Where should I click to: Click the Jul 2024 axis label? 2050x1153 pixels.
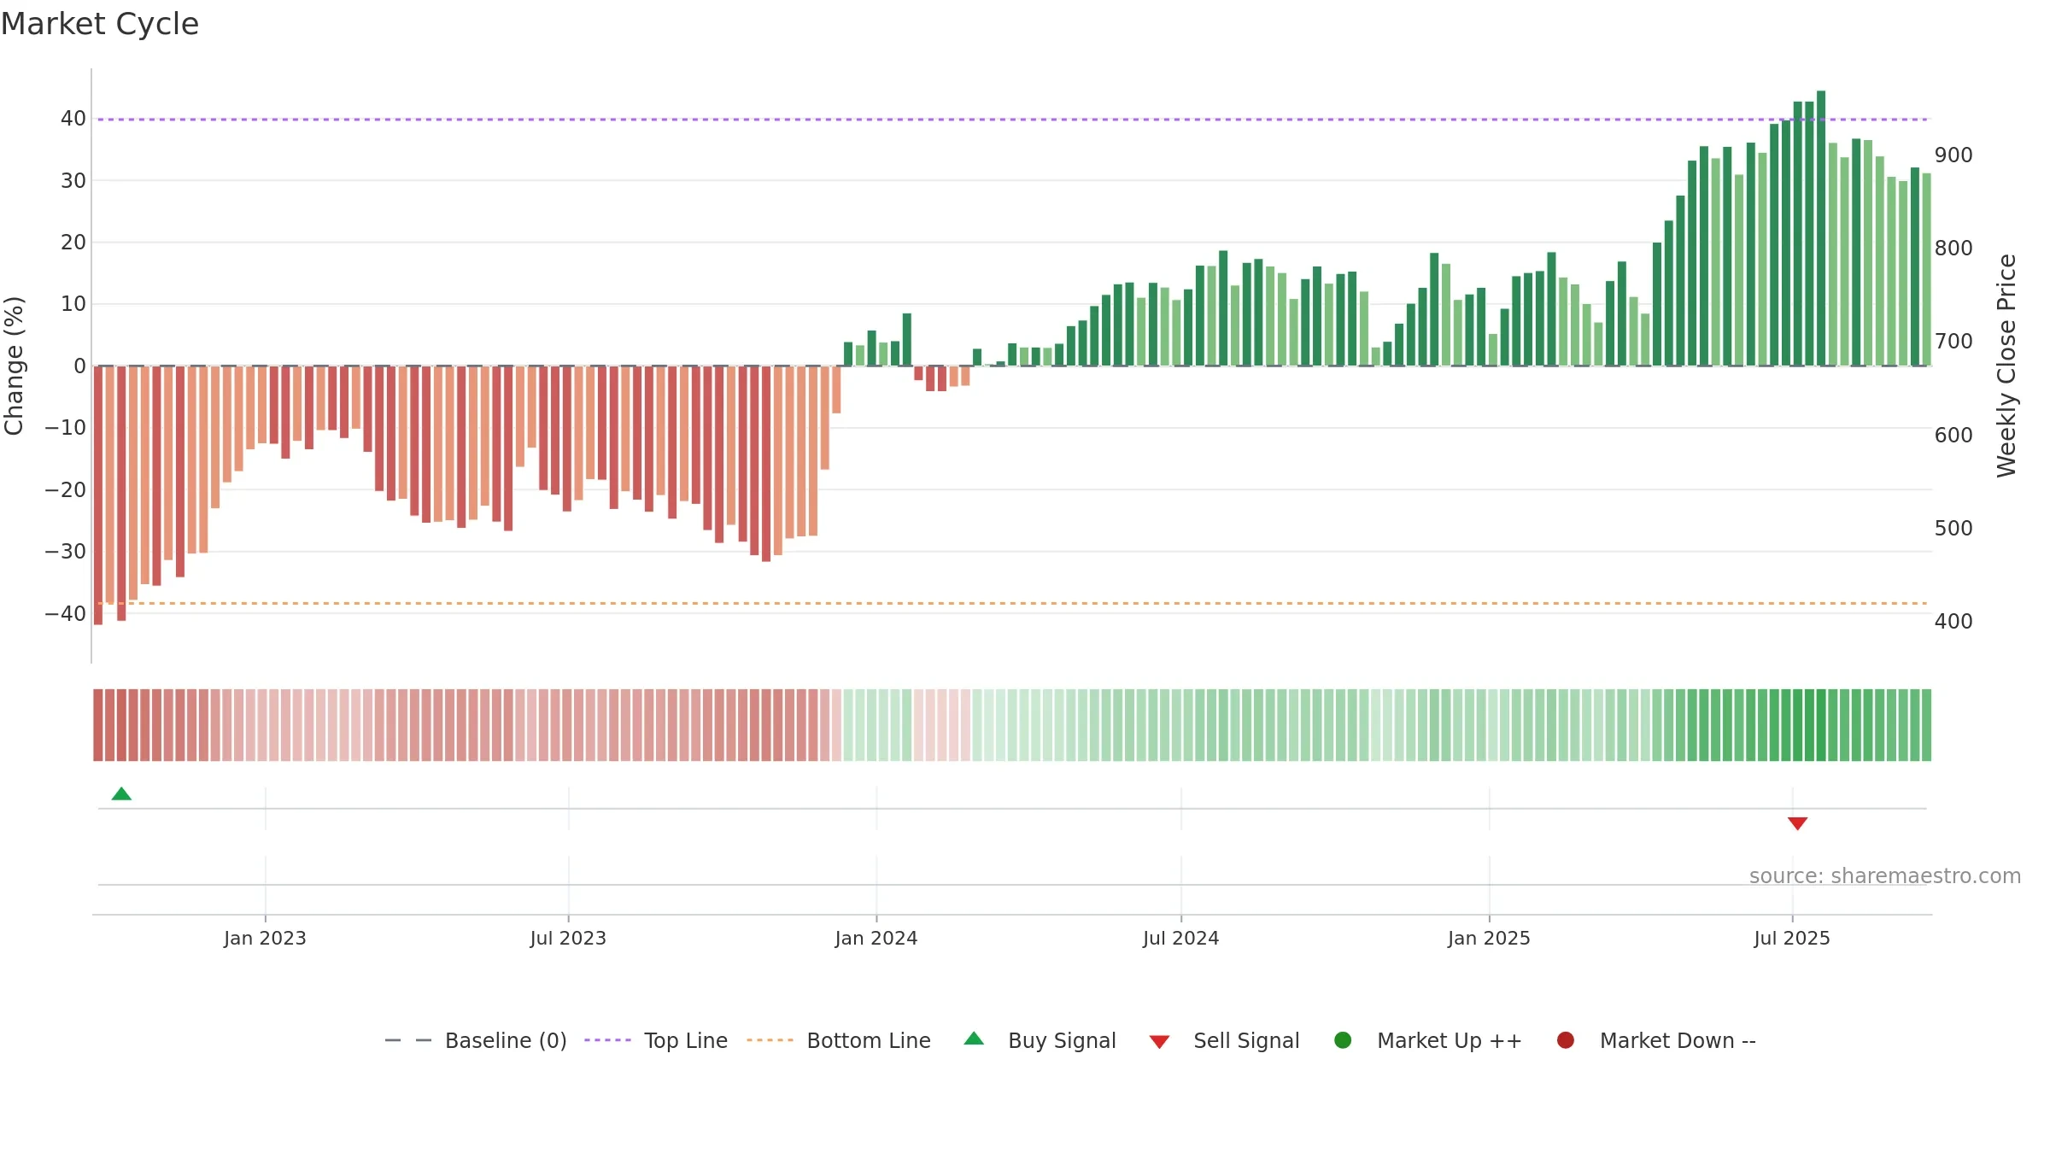1181,938
